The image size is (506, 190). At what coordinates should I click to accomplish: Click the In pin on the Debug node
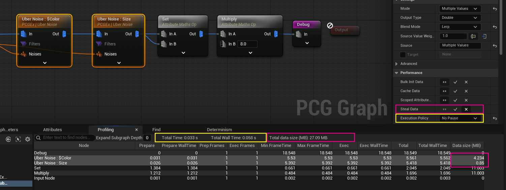click(x=298, y=34)
